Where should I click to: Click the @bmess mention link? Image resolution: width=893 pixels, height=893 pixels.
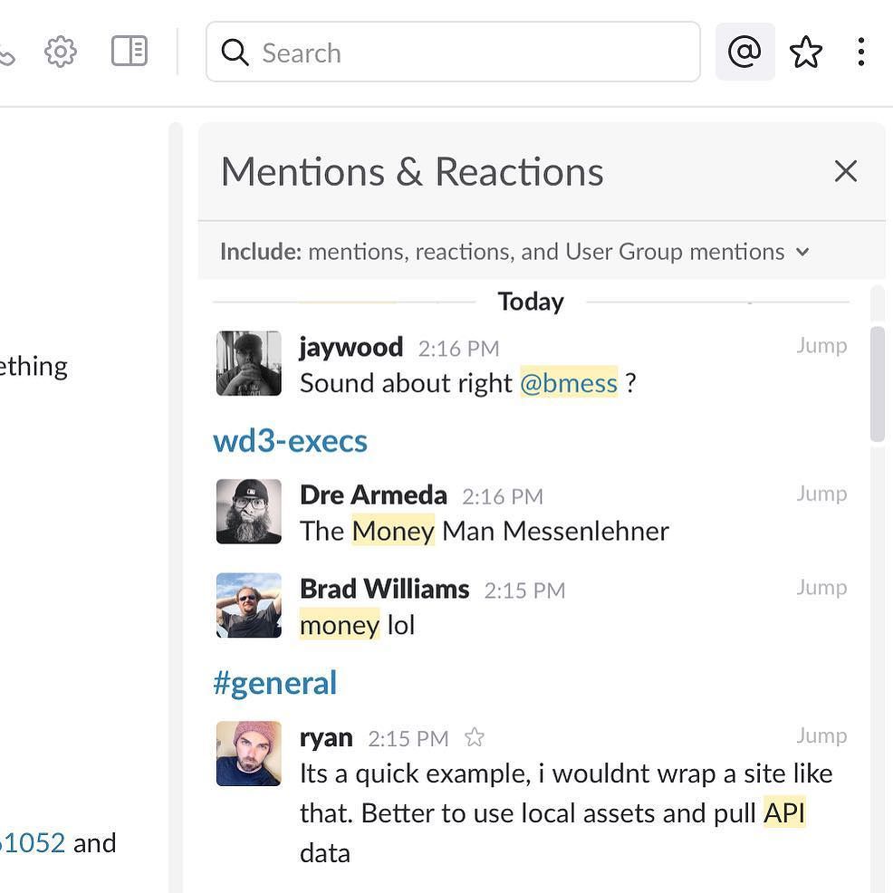tap(569, 382)
